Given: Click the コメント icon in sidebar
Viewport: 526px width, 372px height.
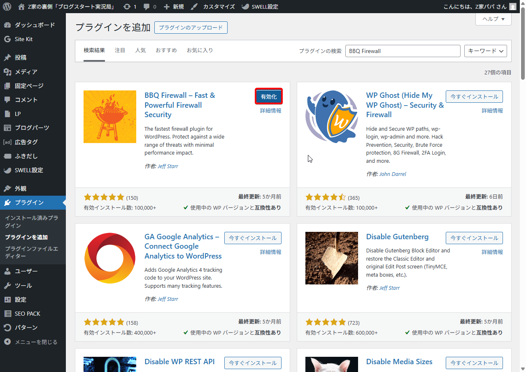Looking at the screenshot, I should [x=7, y=100].
